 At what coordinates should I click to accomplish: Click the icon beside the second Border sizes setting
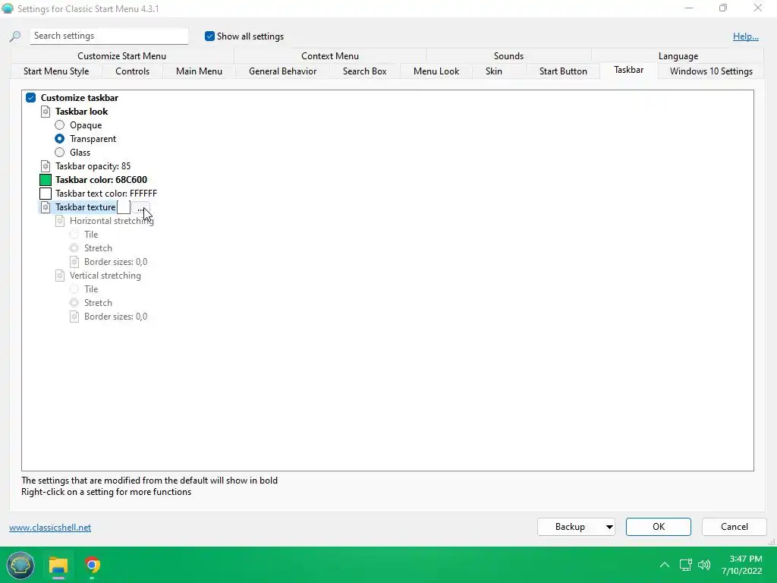point(74,317)
